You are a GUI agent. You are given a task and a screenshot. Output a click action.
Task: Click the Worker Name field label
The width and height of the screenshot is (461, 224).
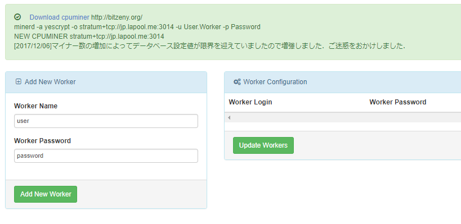point(35,106)
